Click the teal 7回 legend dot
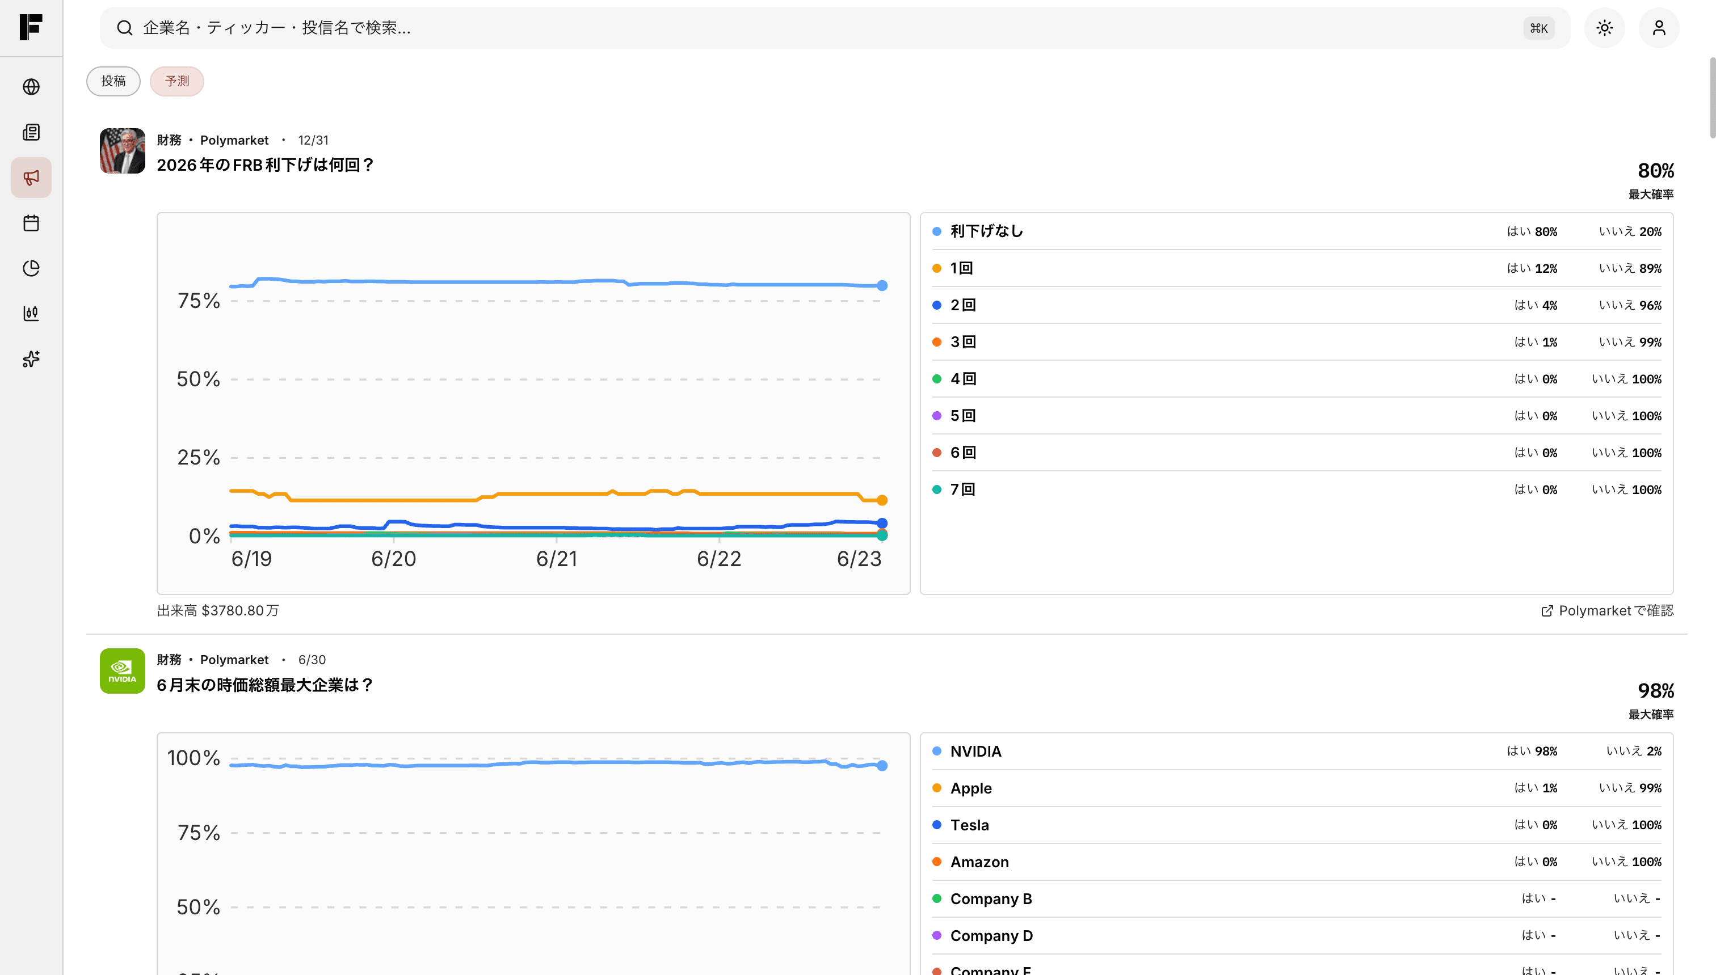The image size is (1716, 975). pos(936,489)
